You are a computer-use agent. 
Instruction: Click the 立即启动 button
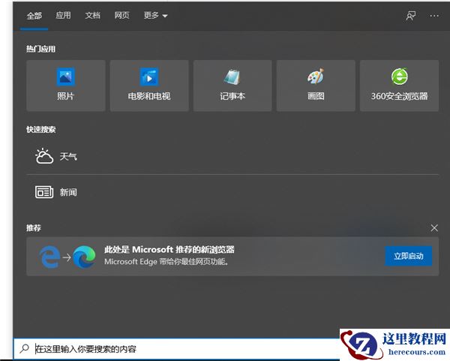pyautogui.click(x=409, y=256)
